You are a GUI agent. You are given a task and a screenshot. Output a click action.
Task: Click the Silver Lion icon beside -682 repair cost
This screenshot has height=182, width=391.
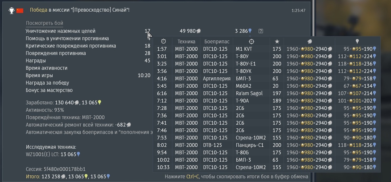coord(129,125)
